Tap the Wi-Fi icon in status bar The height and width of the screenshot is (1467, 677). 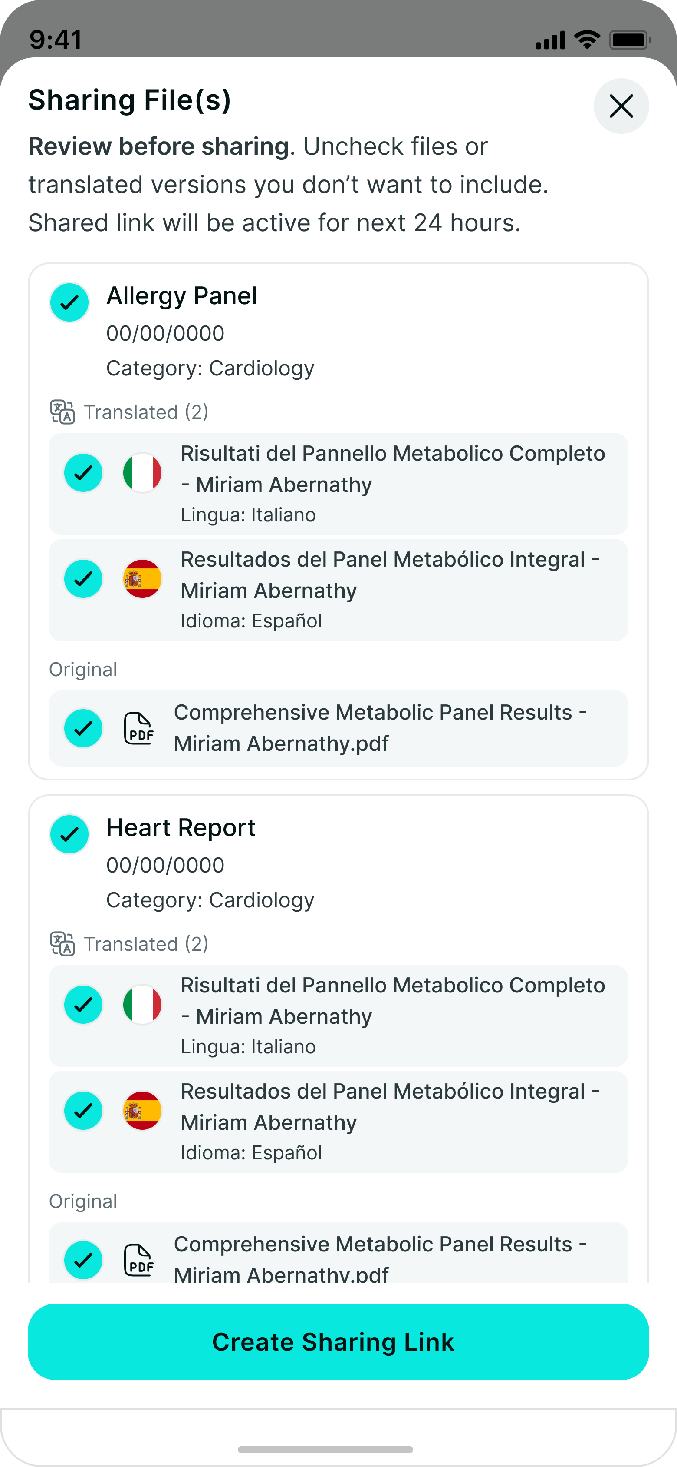pos(587,39)
